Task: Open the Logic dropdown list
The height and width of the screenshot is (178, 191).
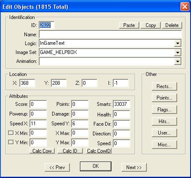Action: 178,43
